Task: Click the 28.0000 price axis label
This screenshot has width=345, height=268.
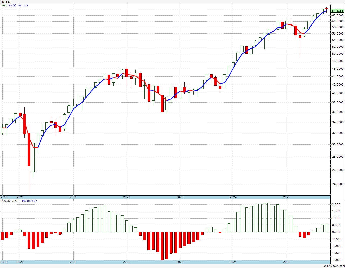Action: point(338,157)
